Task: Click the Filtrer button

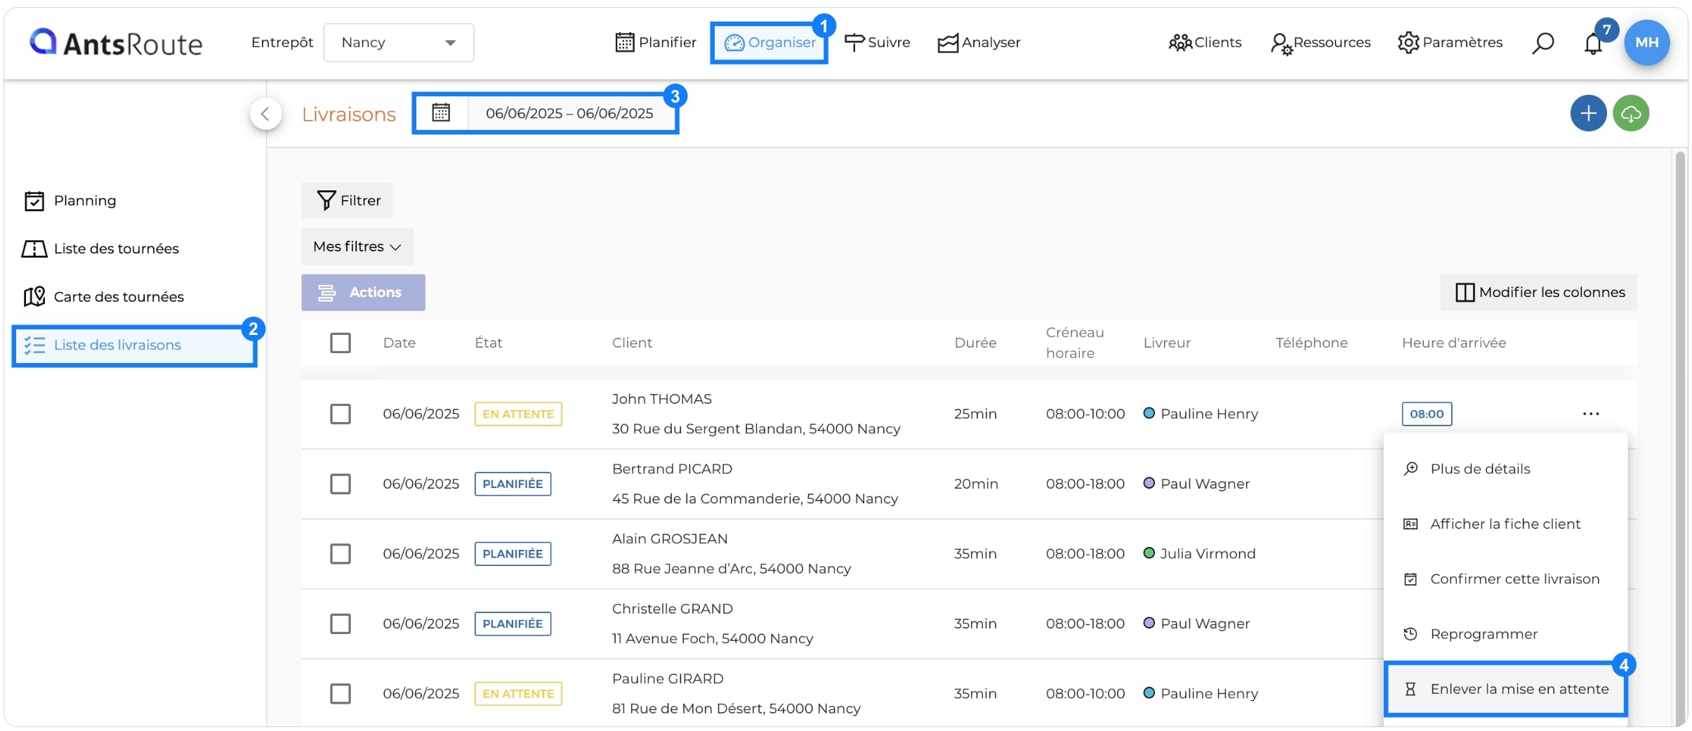Action: click(348, 201)
